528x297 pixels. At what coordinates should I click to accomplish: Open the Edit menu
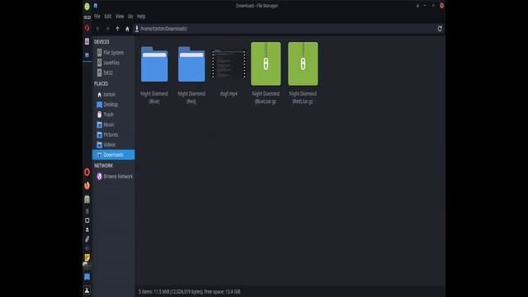coord(108,16)
